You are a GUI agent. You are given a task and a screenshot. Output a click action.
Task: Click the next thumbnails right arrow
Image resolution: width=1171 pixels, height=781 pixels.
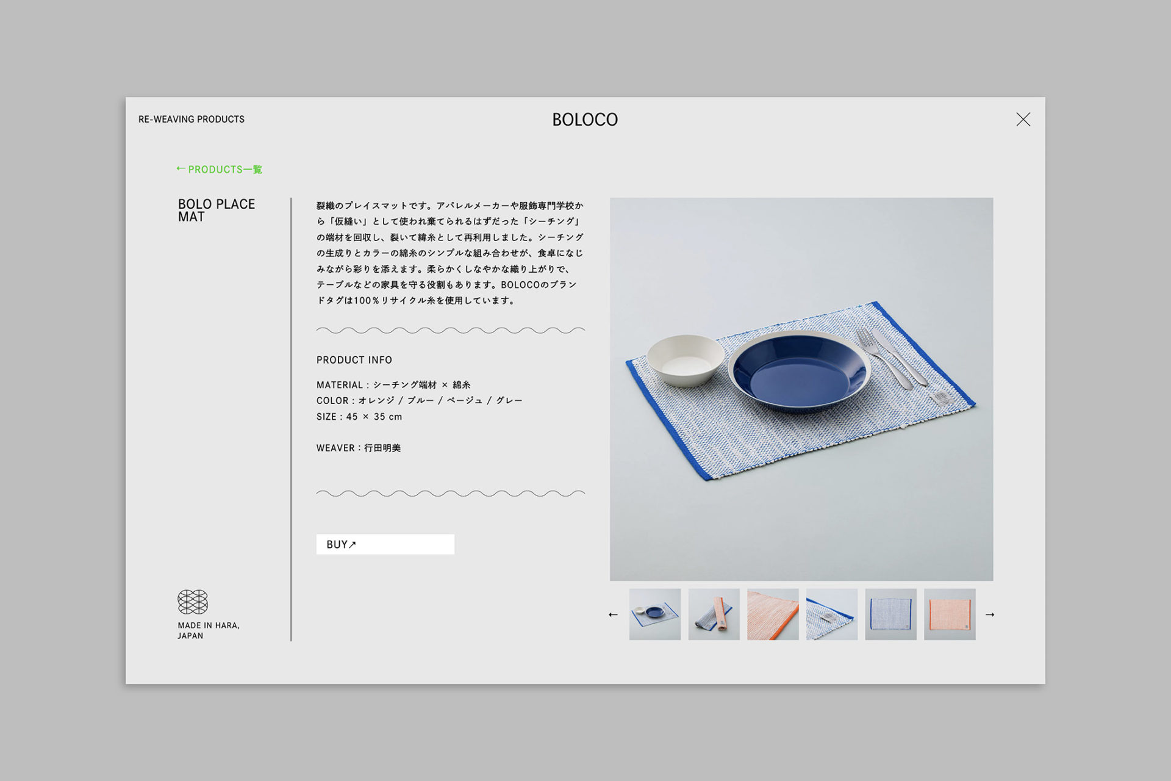click(x=990, y=614)
